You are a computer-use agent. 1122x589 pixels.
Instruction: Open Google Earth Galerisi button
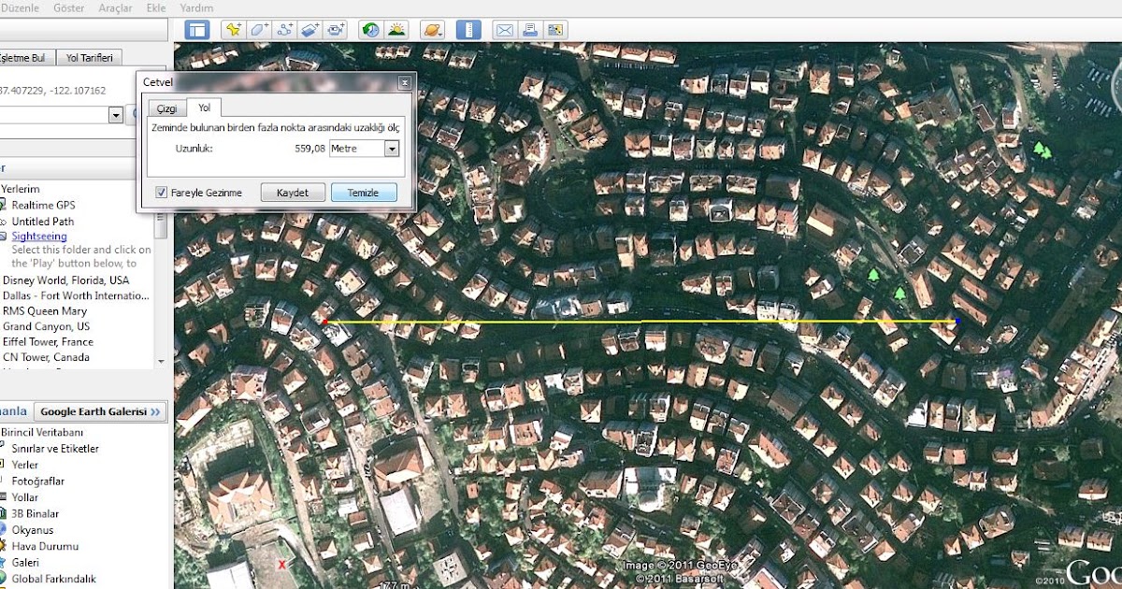101,411
